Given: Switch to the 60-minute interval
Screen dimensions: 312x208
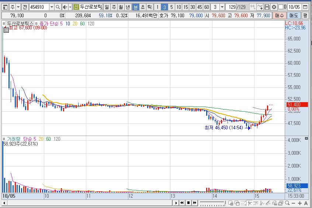Looking at the screenshot, I should (207, 7).
